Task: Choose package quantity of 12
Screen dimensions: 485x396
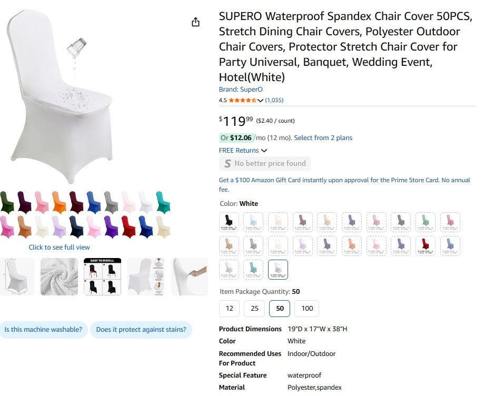Action: (229, 309)
